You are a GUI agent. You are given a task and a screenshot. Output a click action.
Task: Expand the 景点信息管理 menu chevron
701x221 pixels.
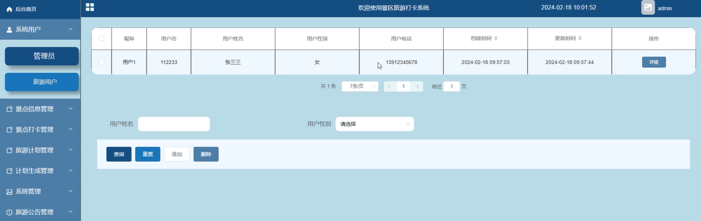pyautogui.click(x=70, y=109)
